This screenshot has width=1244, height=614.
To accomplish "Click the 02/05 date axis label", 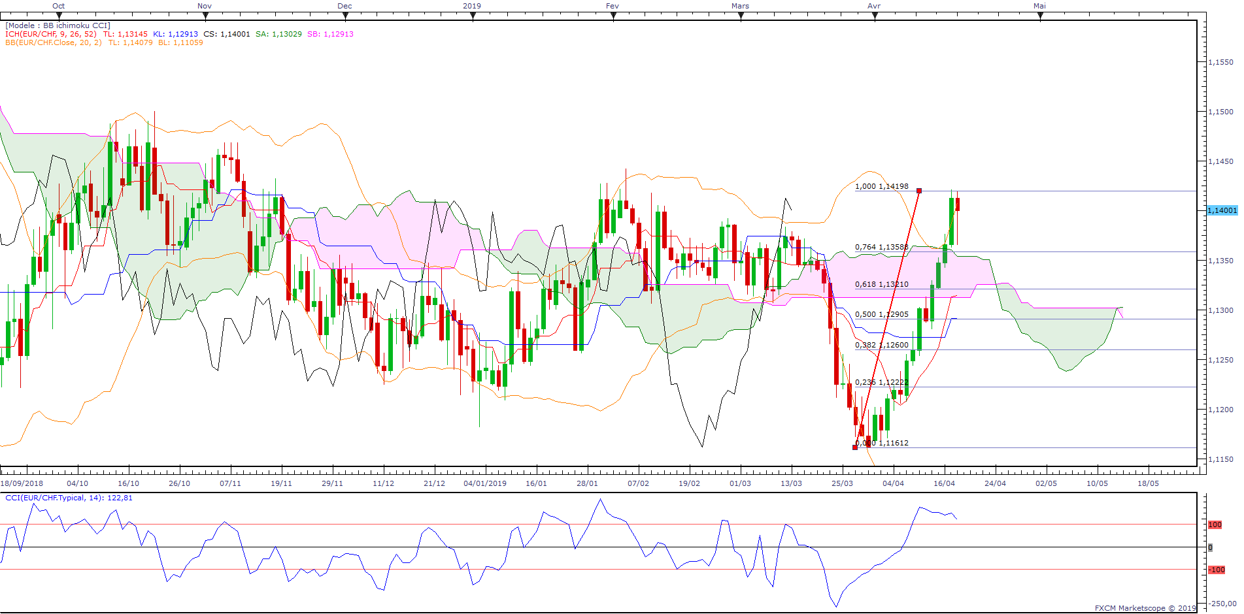I will click(1046, 483).
